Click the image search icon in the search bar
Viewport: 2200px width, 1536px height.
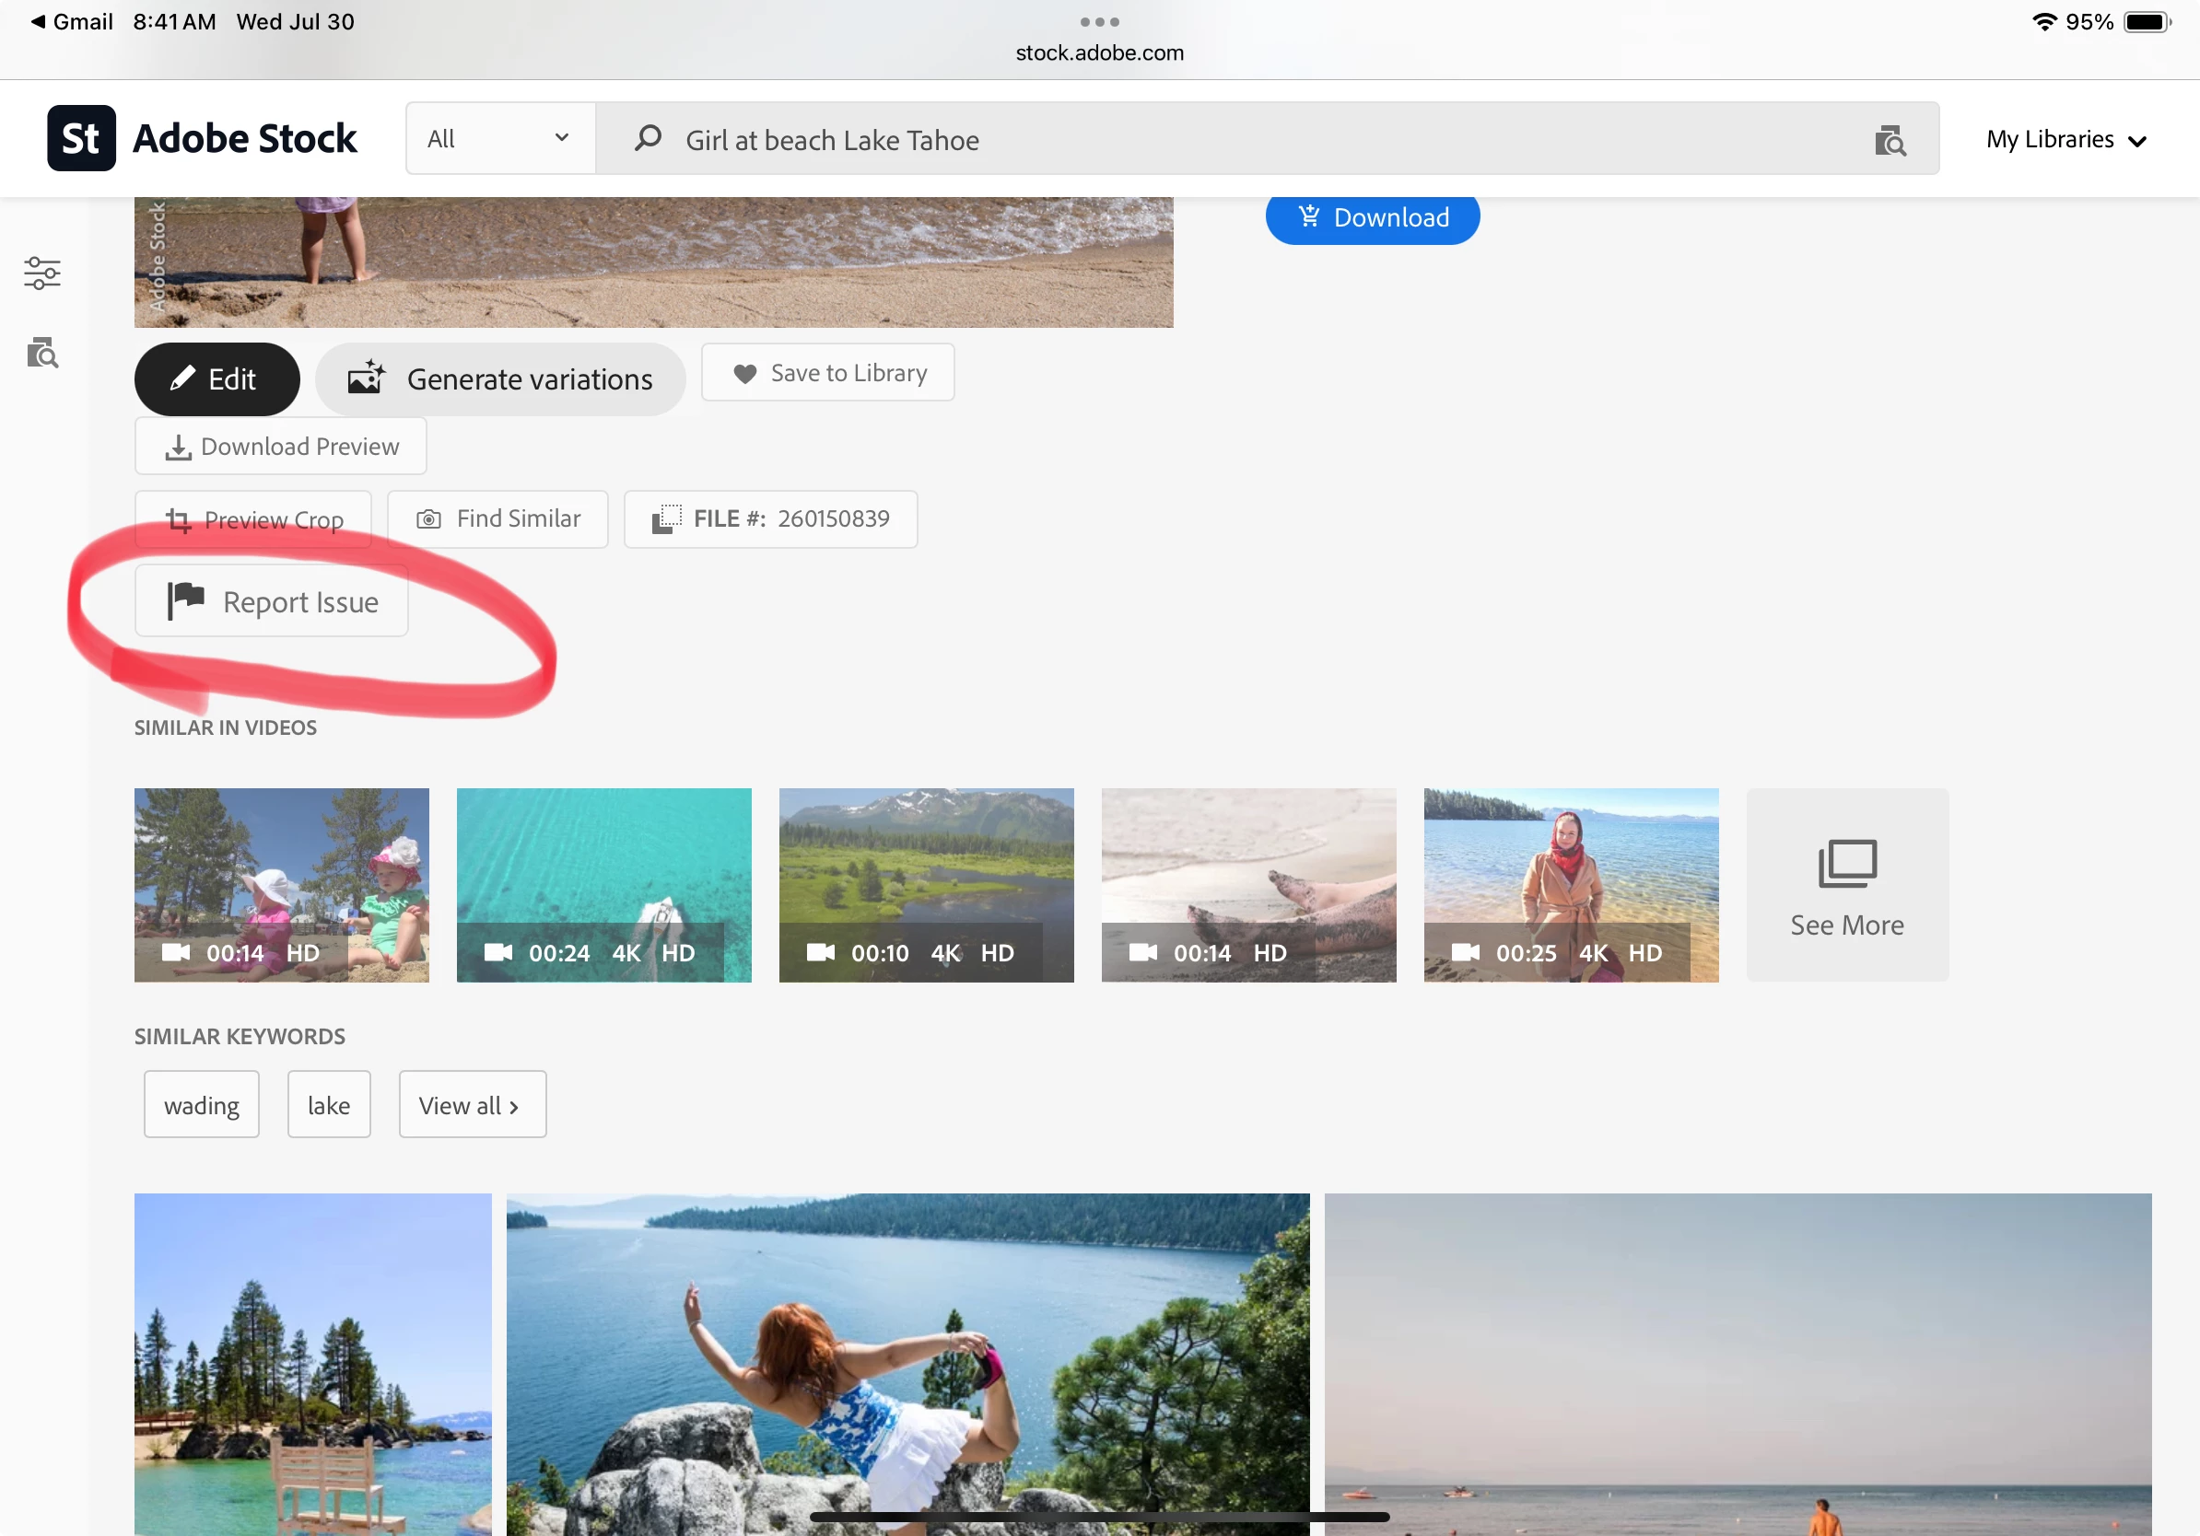[1889, 141]
